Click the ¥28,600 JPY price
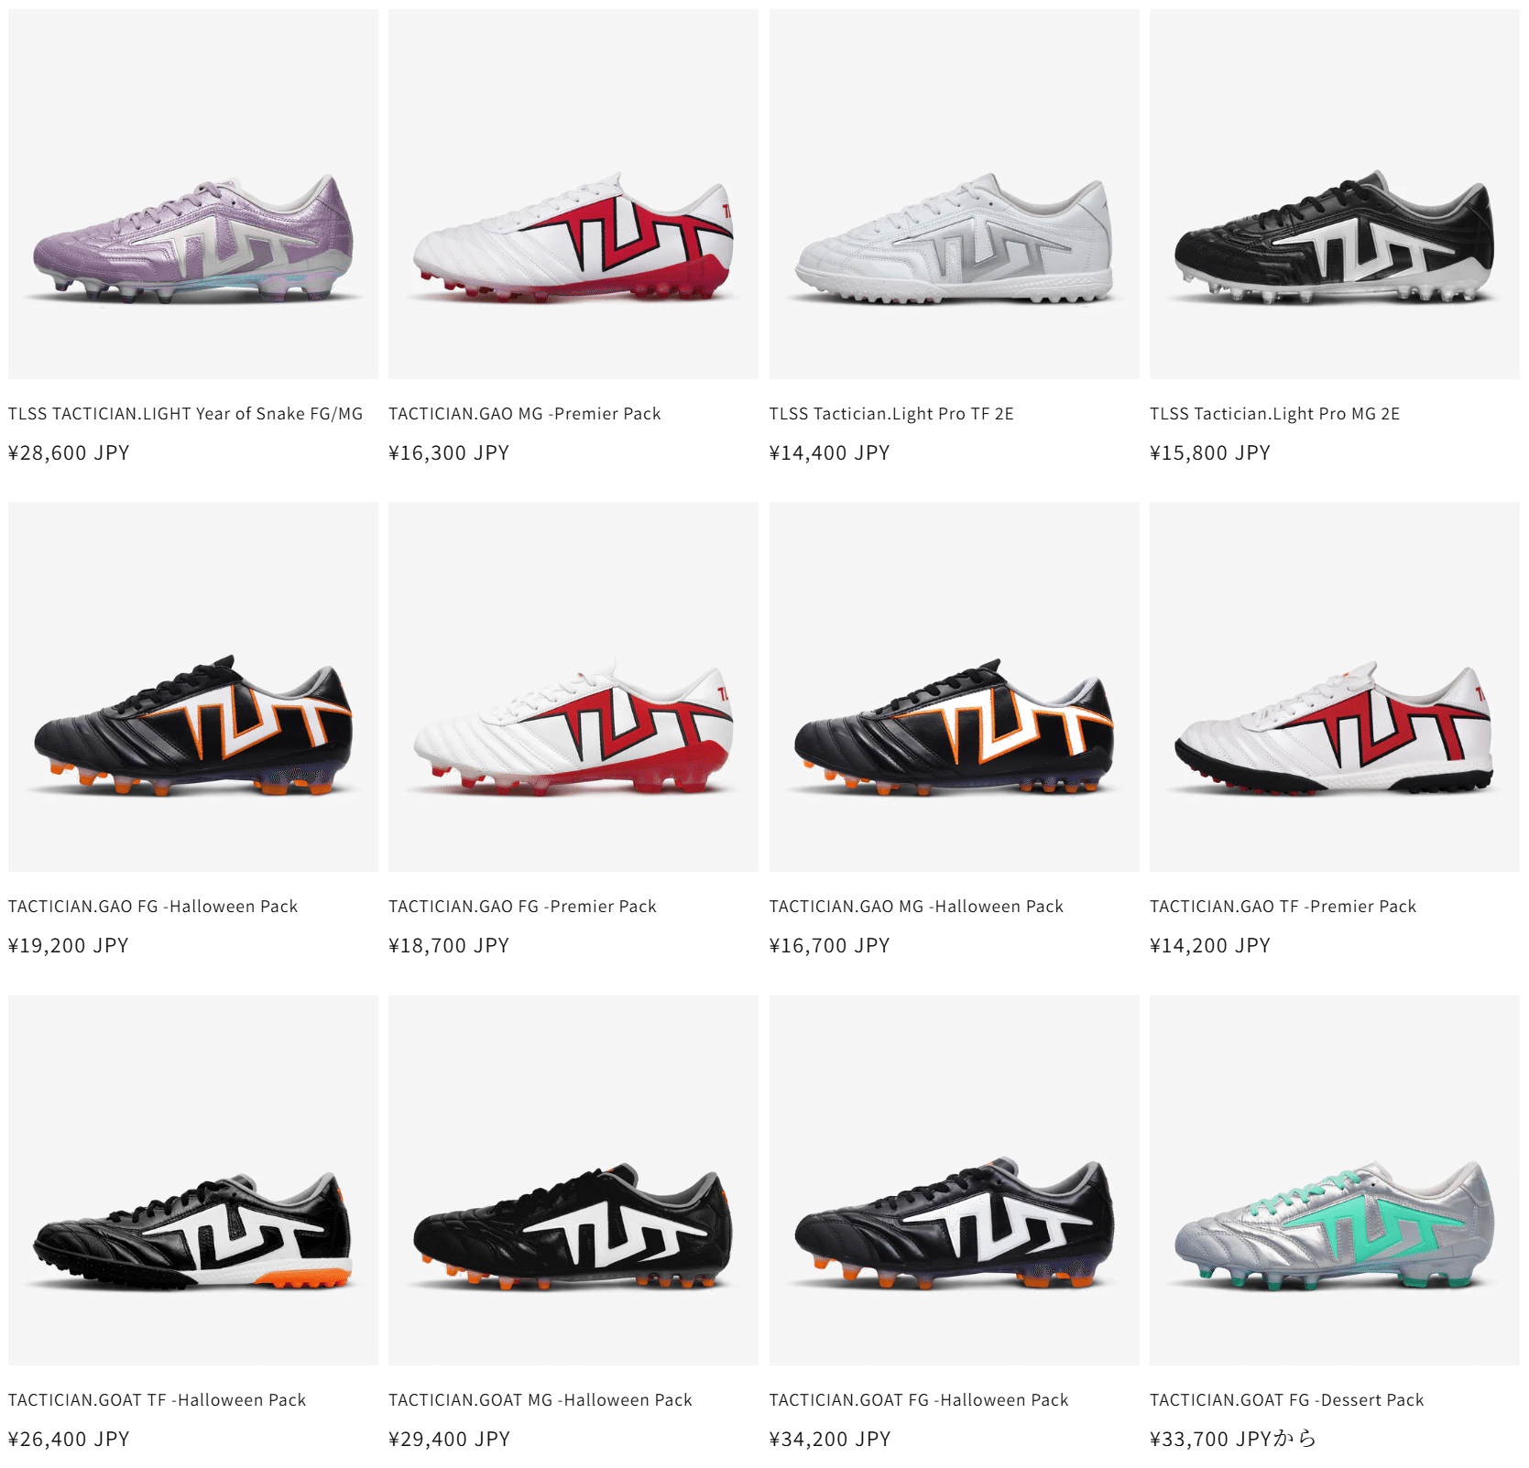The height and width of the screenshot is (1468, 1529). pos(69,453)
